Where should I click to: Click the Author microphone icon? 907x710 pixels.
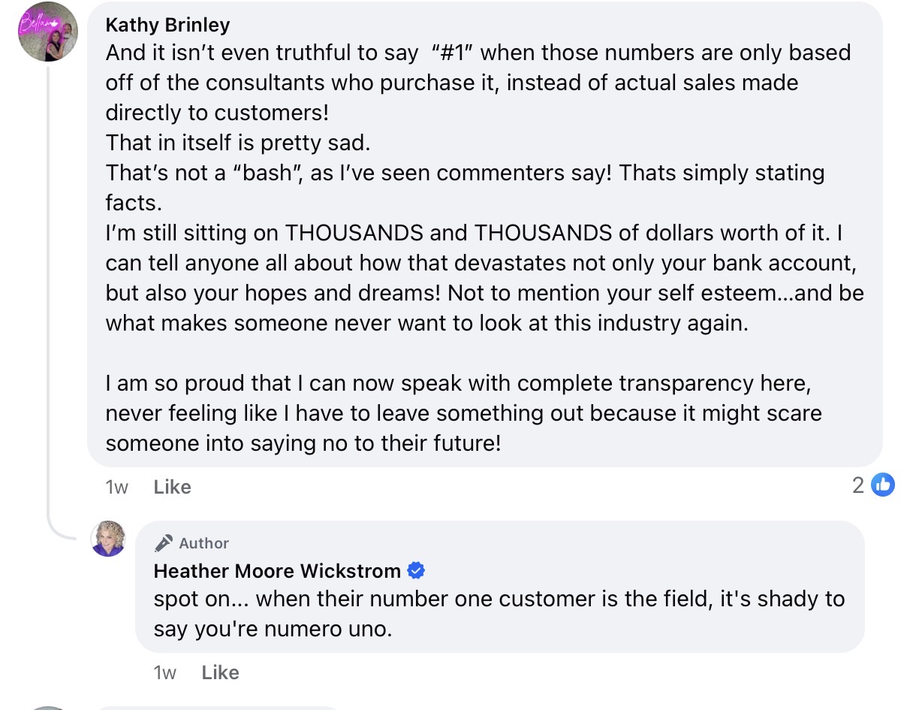[x=163, y=543]
